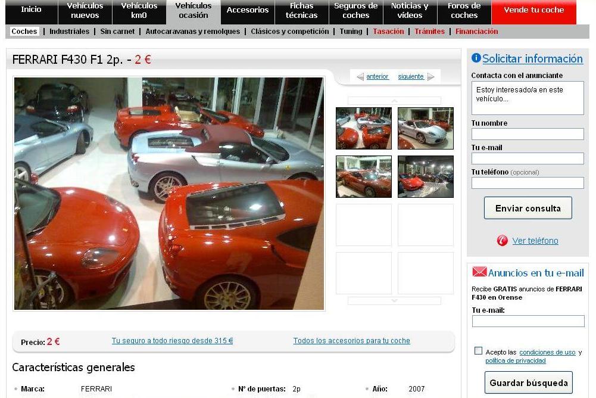Select the silver Ferrari thumbnail
Screen dimensions: 596x398
click(x=425, y=128)
